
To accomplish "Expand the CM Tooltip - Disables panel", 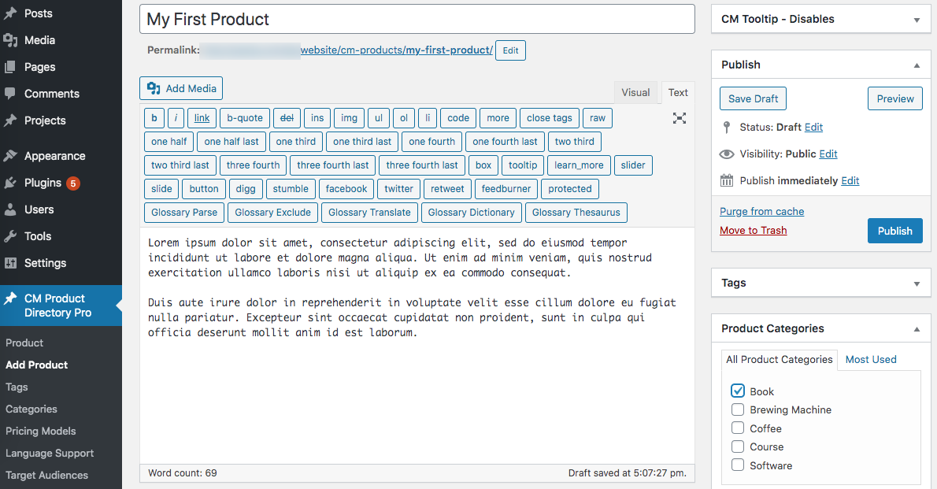I will [x=917, y=20].
